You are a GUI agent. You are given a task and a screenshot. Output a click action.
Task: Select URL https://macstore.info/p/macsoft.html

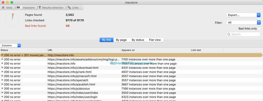[x=72, y=76]
